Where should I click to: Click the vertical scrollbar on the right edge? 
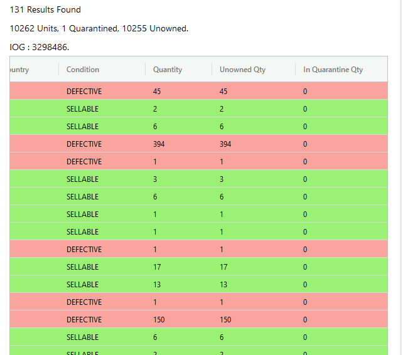pos(401,177)
